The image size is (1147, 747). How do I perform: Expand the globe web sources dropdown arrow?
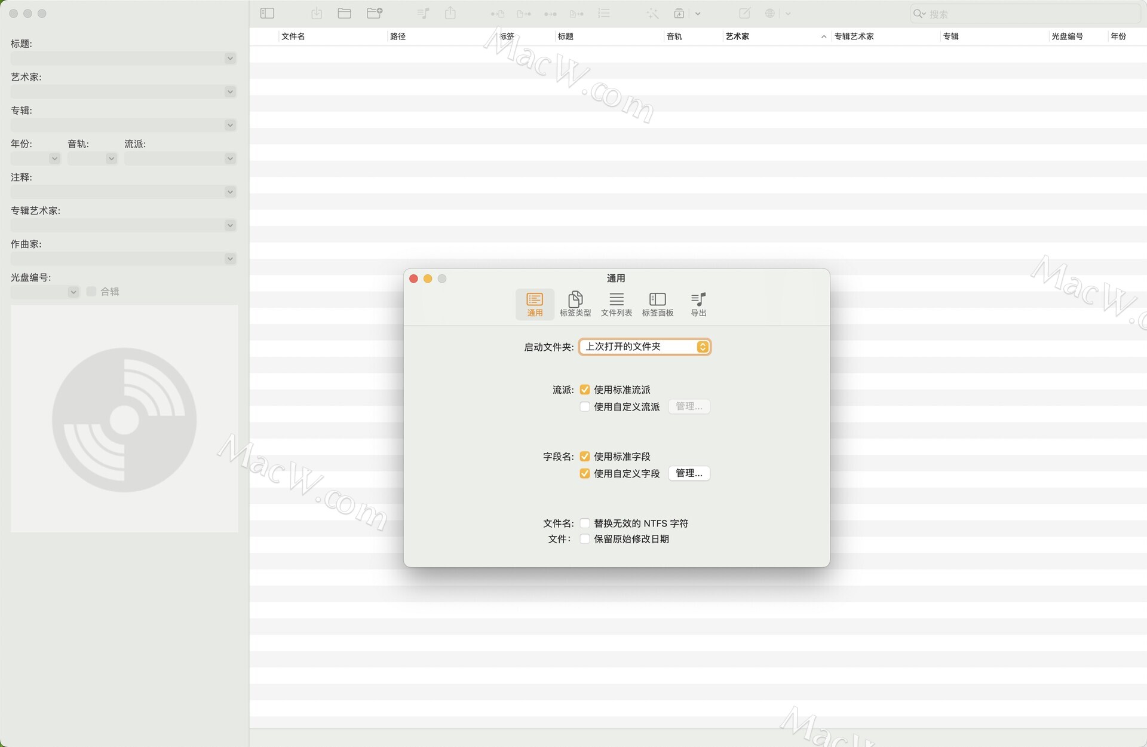point(788,14)
